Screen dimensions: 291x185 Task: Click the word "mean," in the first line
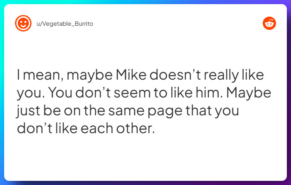[x=43, y=75]
